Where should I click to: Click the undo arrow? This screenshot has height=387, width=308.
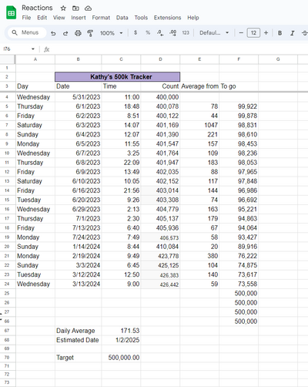coord(53,33)
